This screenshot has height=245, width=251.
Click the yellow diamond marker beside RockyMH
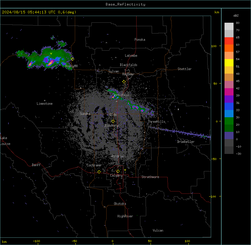pyautogui.click(x=73, y=59)
